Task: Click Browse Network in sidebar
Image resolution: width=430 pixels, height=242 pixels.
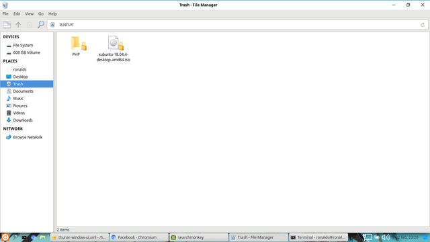Action: click(27, 137)
